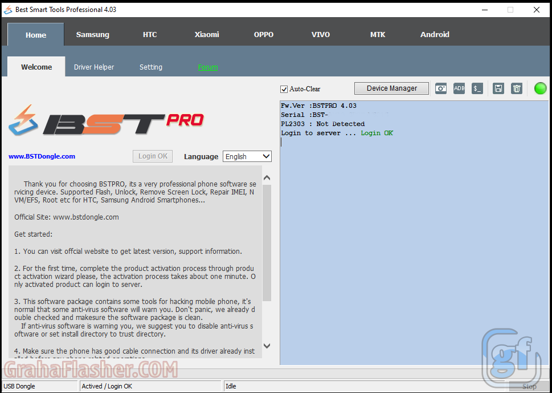Click the green 'Login OK' log text
Viewport: 552px width, 393px height.
(x=377, y=133)
